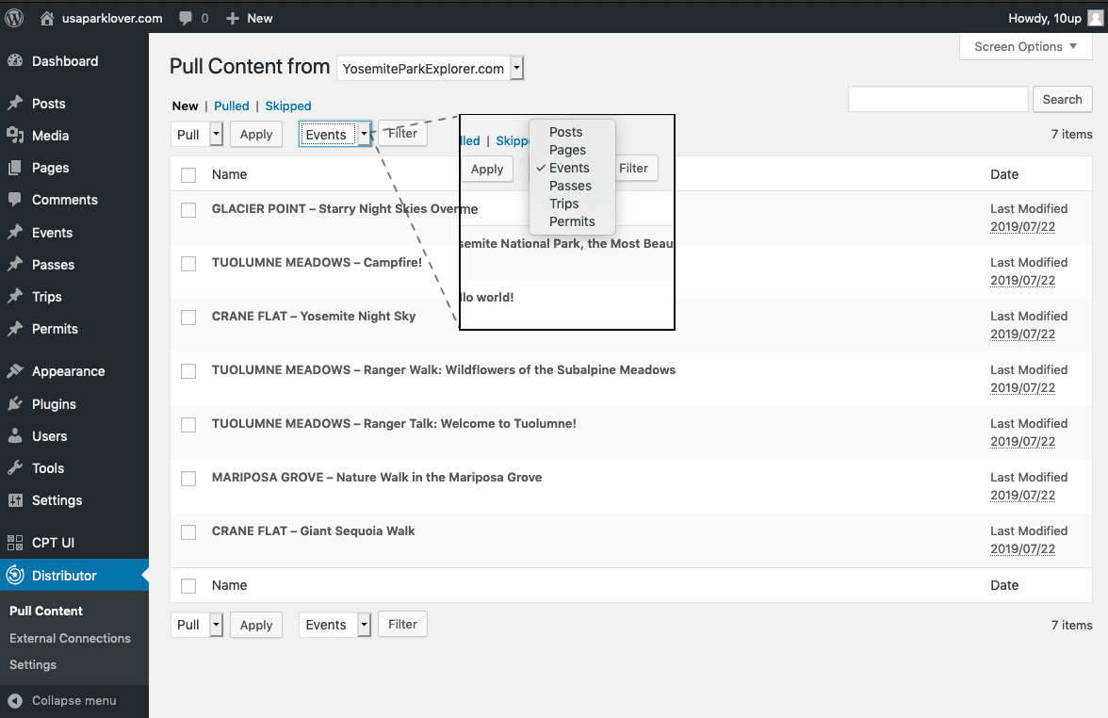This screenshot has width=1108, height=718.
Task: Click the Search button
Action: [x=1062, y=100]
